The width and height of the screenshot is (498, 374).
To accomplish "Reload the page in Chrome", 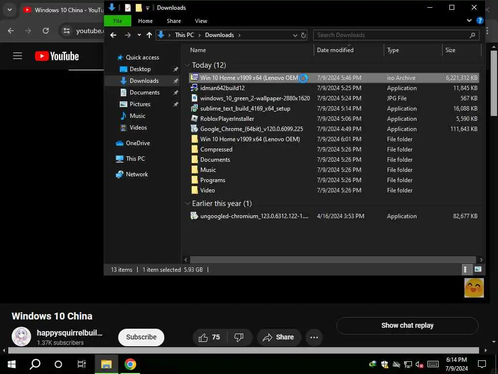I will click(46, 31).
